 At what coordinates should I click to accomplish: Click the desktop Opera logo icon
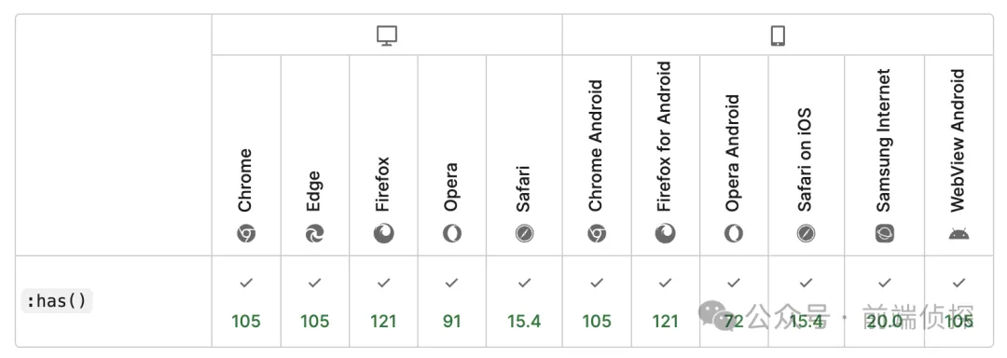[452, 233]
